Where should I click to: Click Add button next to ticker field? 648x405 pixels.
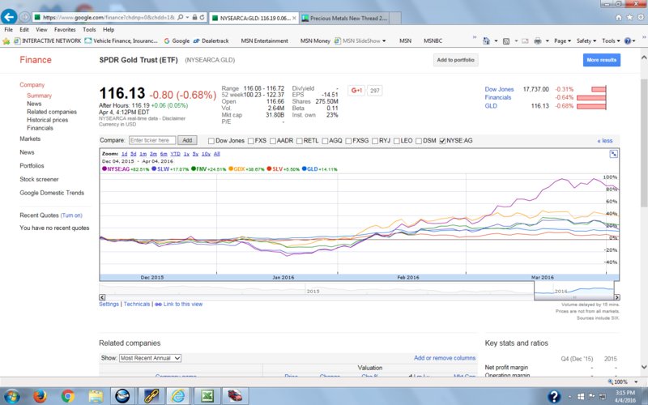click(187, 140)
